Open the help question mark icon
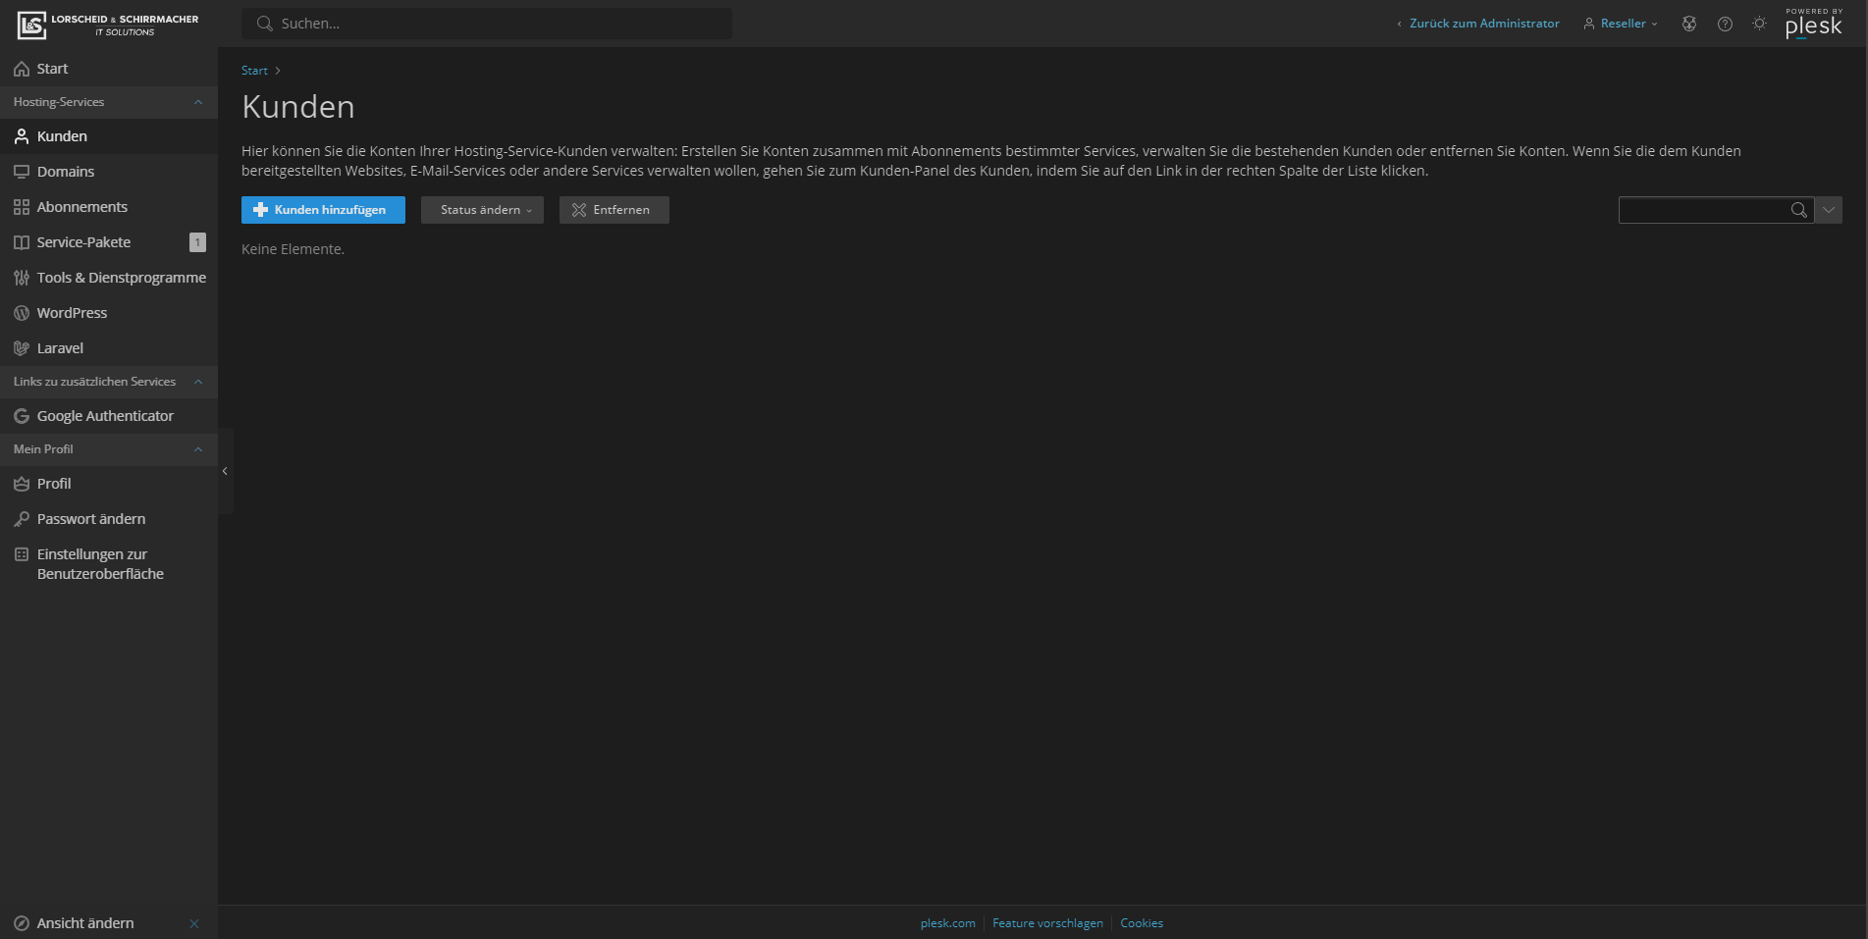Screen dimensions: 1868x939 (x=1725, y=24)
